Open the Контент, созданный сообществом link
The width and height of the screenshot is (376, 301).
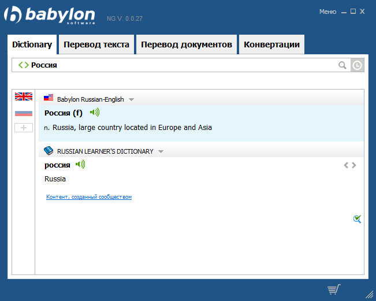[89, 197]
